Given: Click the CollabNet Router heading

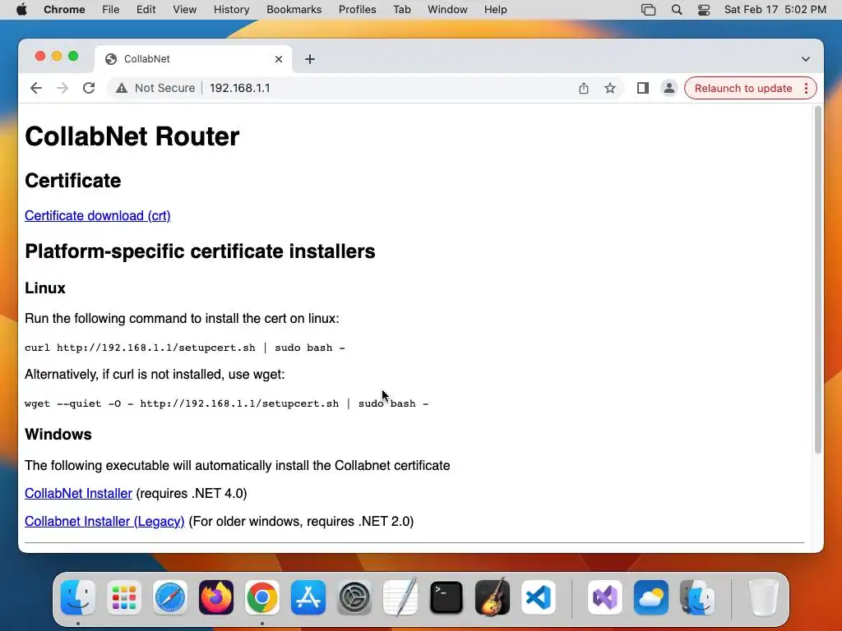Looking at the screenshot, I should coord(132,136).
